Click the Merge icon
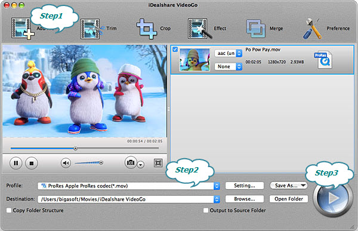The image size is (358, 231). coord(256,29)
